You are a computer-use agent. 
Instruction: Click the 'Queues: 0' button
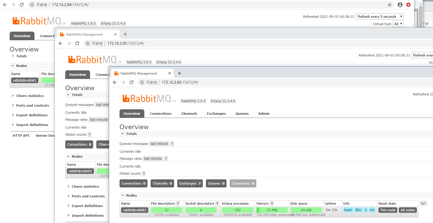point(216,184)
